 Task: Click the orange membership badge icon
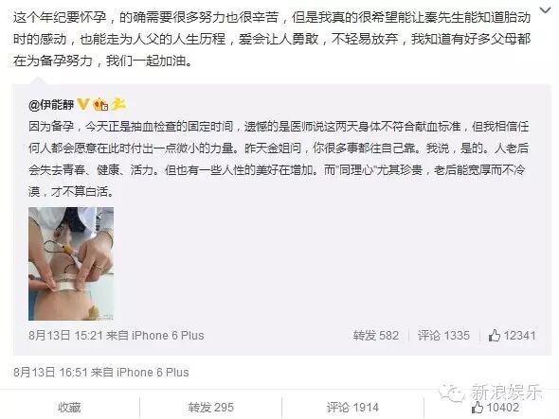click(x=100, y=104)
